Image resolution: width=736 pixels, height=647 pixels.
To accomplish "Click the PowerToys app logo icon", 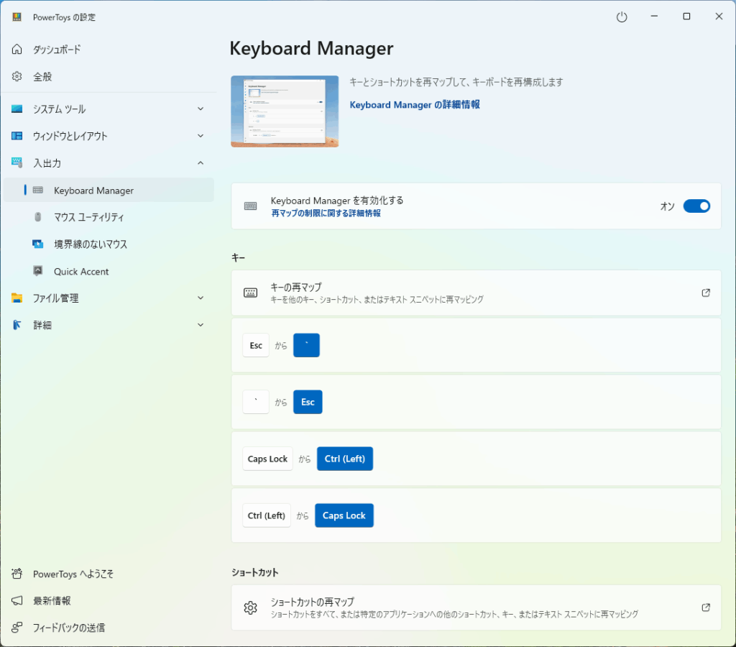I will (17, 17).
